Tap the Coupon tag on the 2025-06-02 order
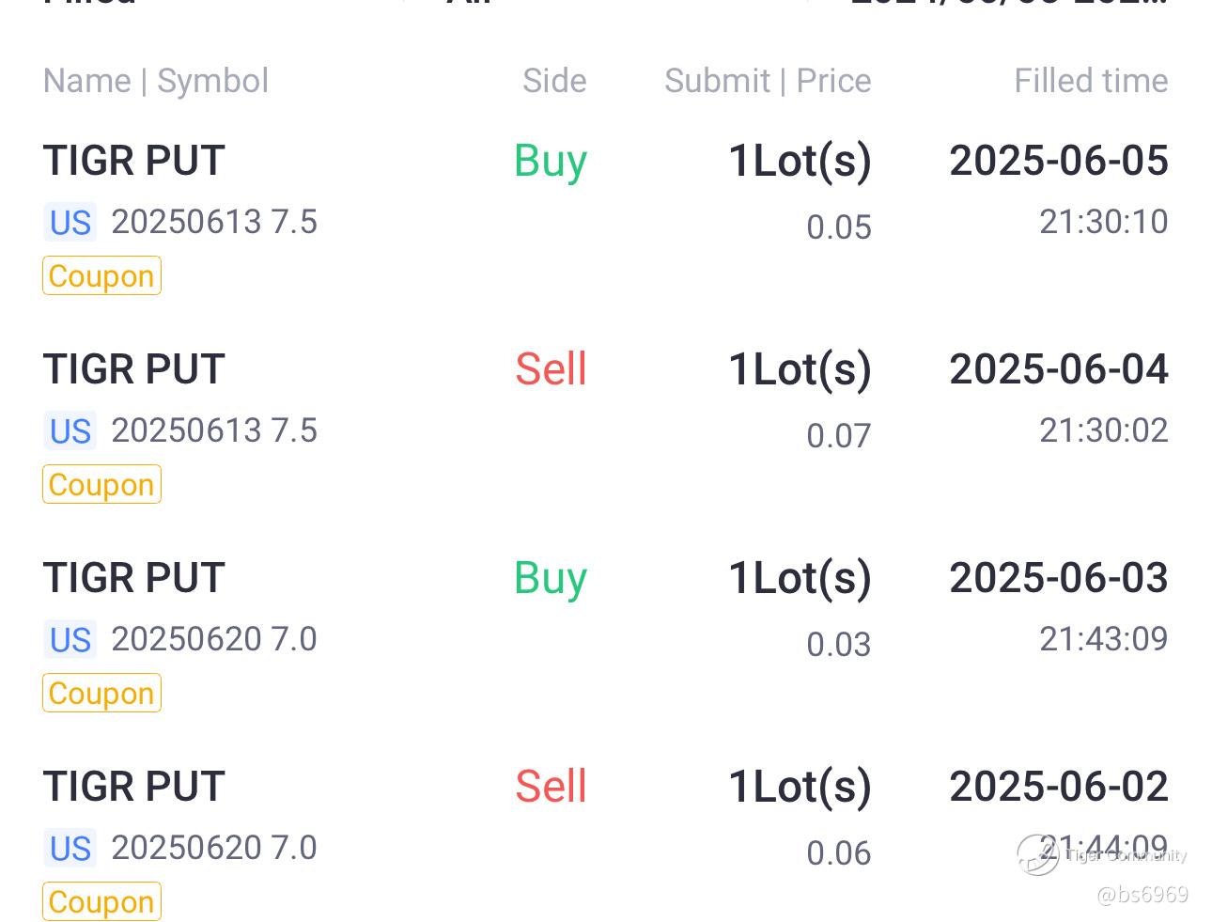This screenshot has height=922, width=1212. click(101, 902)
